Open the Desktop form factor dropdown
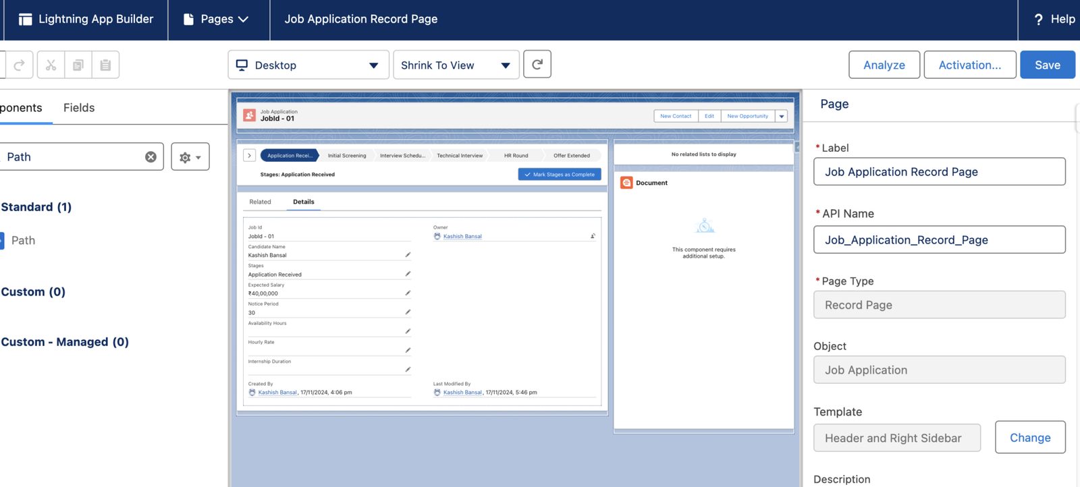Image resolution: width=1080 pixels, height=487 pixels. (x=308, y=65)
